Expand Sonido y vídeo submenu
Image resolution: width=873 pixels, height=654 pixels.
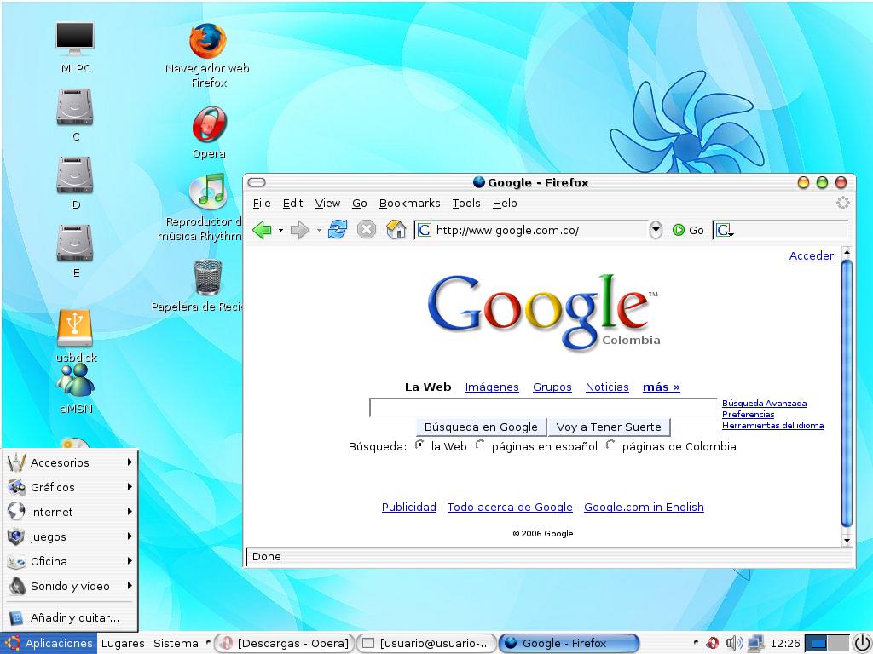click(x=70, y=586)
